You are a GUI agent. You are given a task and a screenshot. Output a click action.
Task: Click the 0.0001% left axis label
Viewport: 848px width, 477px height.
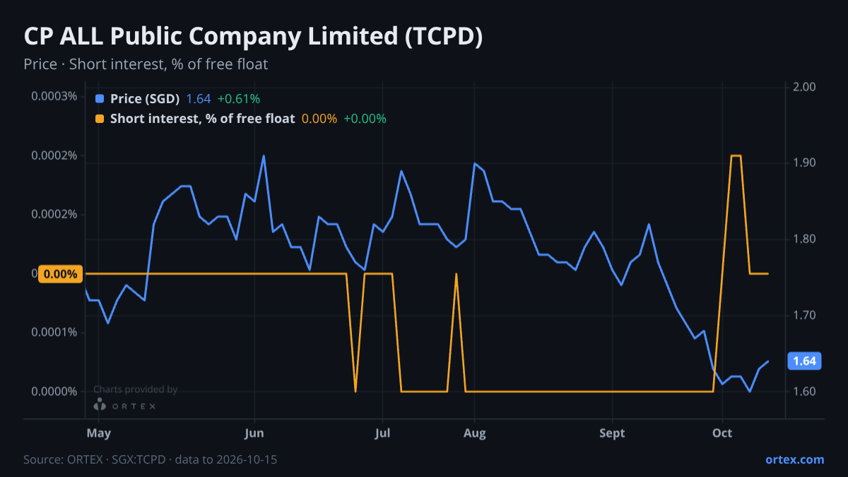click(54, 332)
